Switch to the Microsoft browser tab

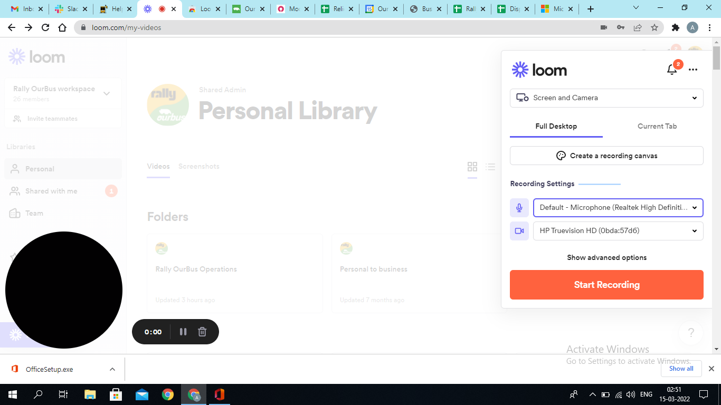click(x=557, y=9)
